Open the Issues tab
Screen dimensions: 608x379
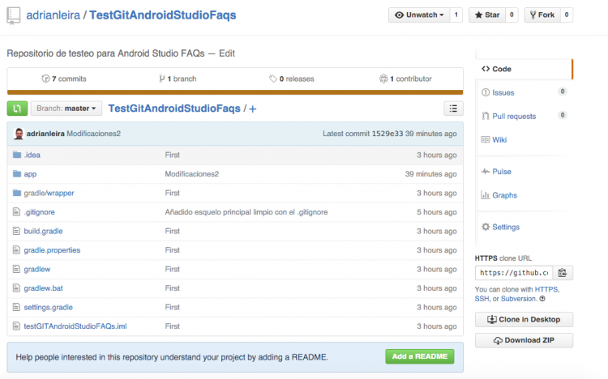pos(503,92)
